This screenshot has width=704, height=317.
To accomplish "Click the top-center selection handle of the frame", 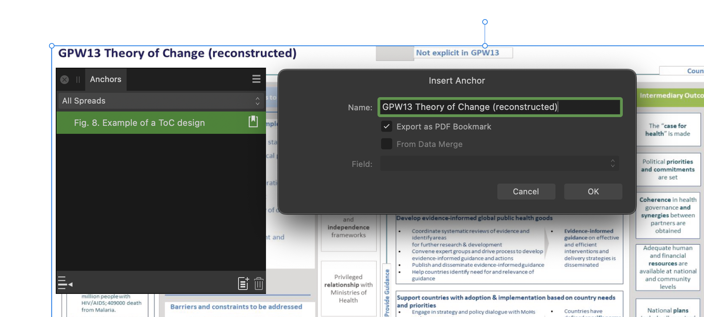I will pyautogui.click(x=485, y=46).
